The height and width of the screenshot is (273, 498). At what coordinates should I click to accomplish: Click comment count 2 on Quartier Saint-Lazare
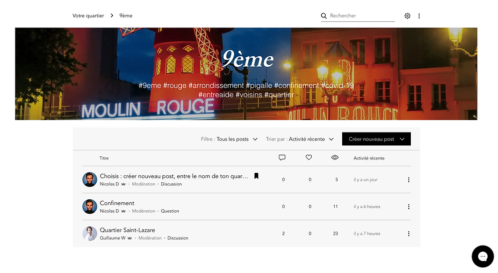283,234
